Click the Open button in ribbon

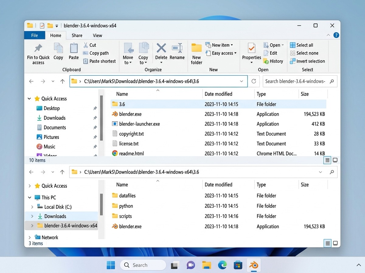(273, 45)
